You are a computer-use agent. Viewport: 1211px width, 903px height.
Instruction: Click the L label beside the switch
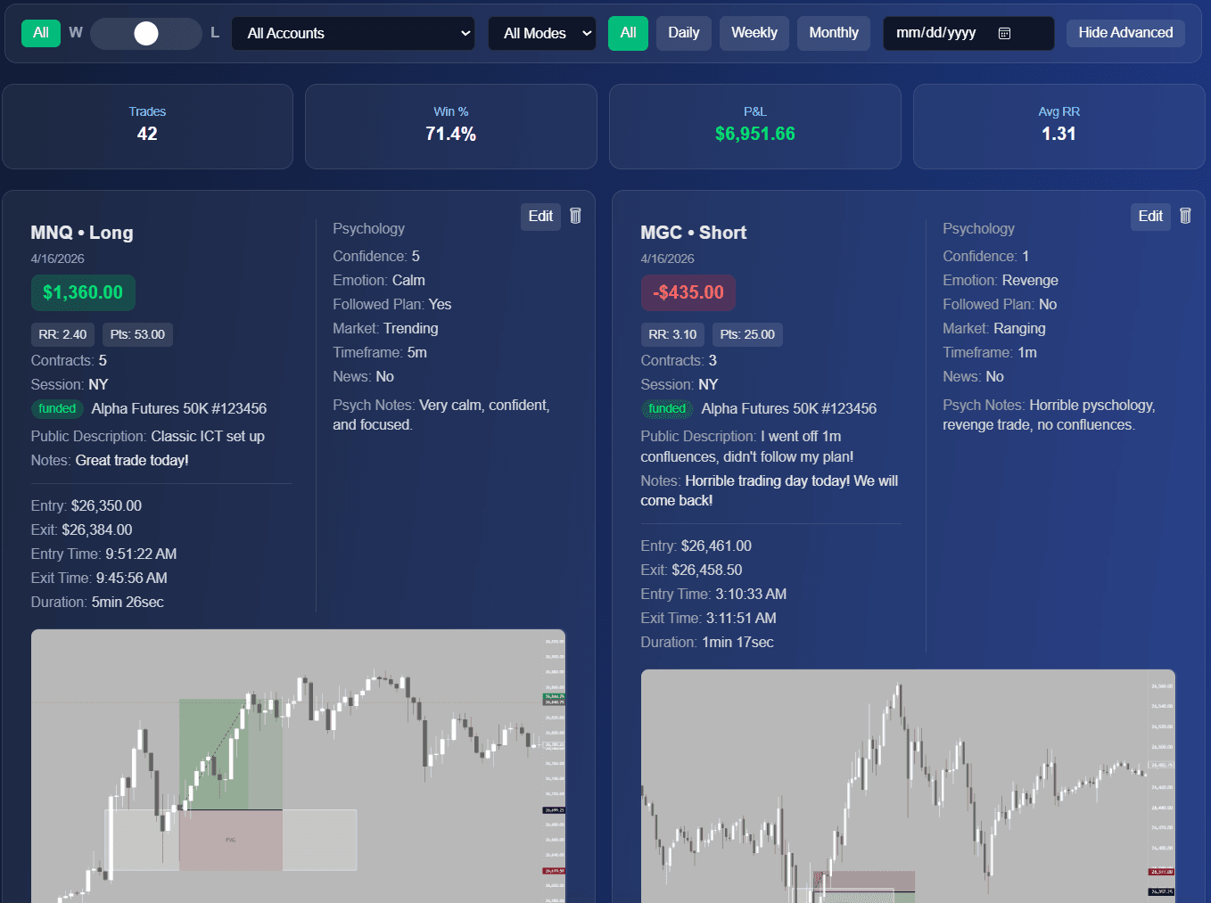[x=215, y=33]
